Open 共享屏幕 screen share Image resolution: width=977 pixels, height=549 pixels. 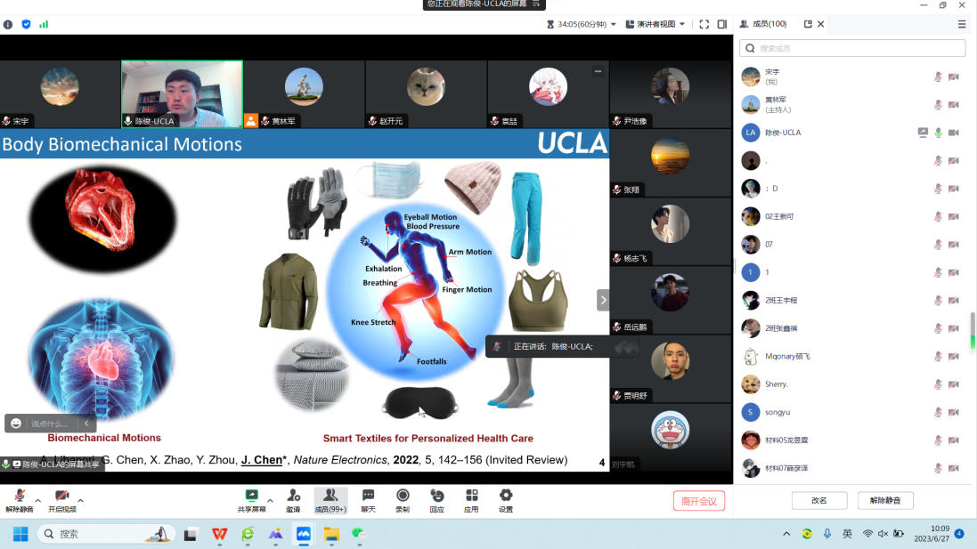click(x=251, y=496)
